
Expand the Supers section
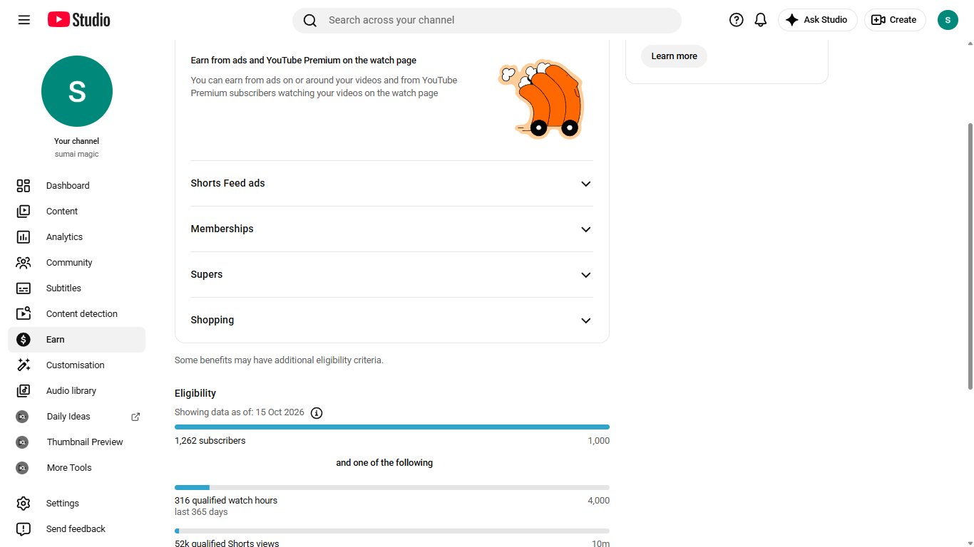(x=391, y=275)
